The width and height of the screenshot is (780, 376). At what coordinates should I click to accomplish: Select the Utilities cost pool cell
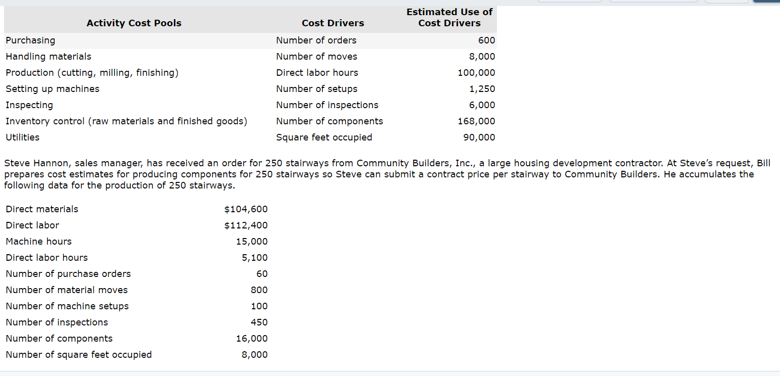22,137
